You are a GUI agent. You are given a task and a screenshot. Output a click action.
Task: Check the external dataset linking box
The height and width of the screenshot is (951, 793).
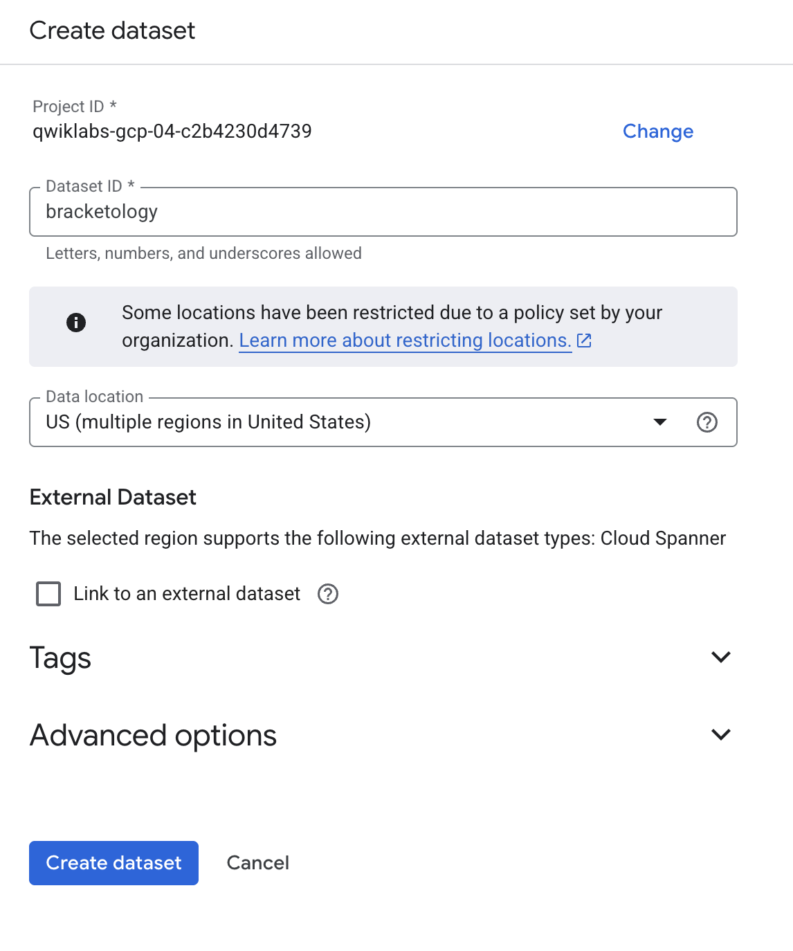[48, 594]
